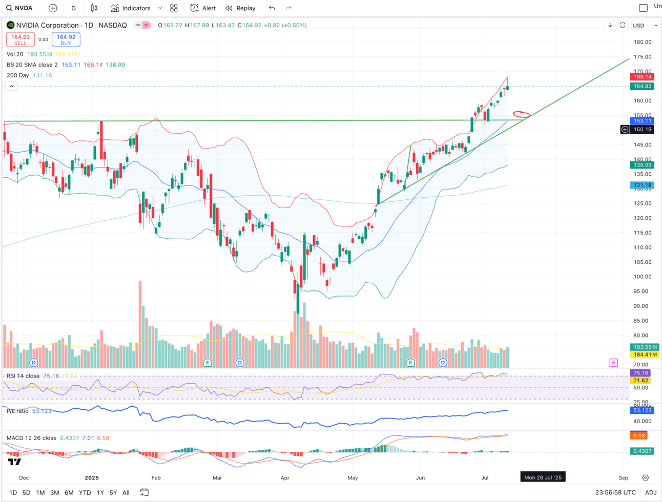Click the sync scale icon beside USD

click(623, 25)
